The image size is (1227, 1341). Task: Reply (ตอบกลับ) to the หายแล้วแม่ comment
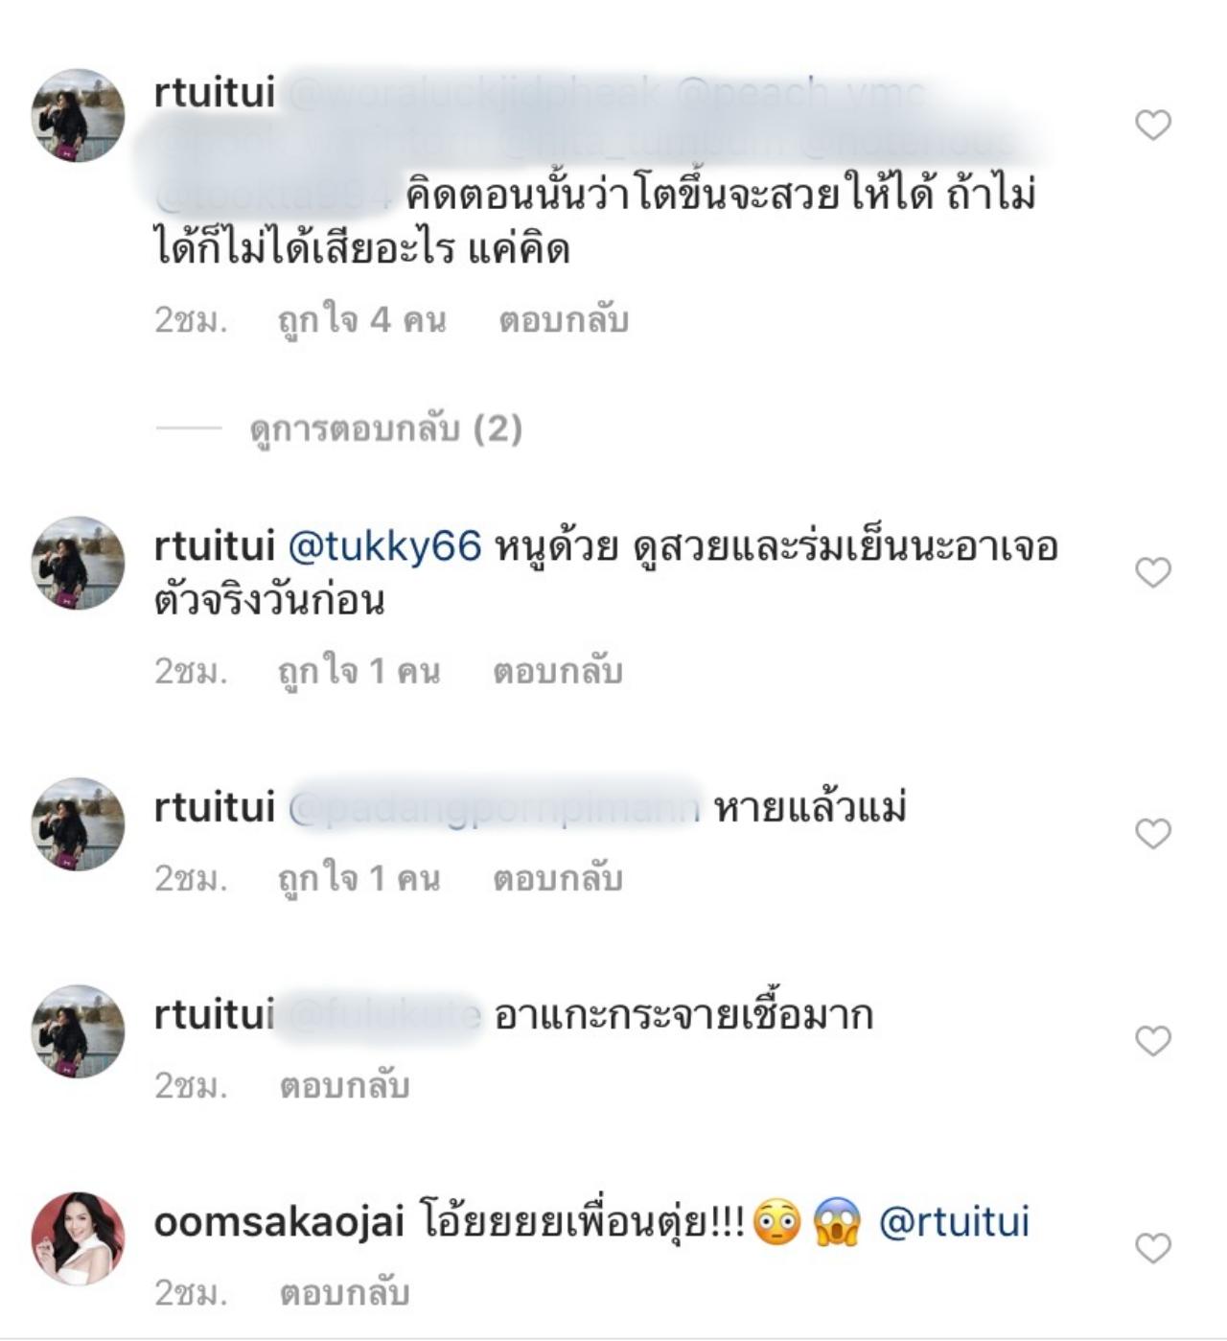pyautogui.click(x=558, y=878)
